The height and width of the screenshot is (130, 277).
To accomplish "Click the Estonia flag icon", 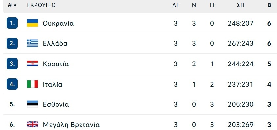I will (33, 104).
